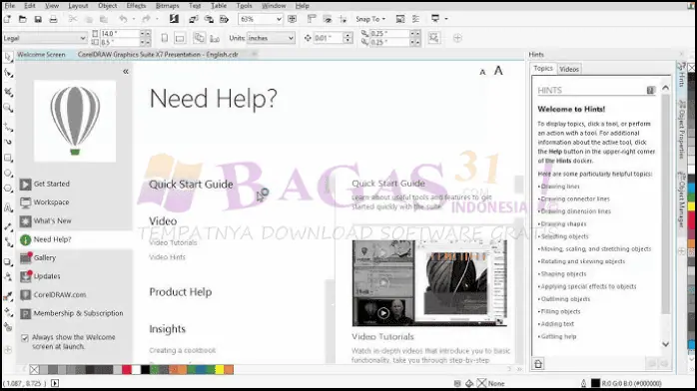
Task: Open the Bitmaps menu
Action: 167,6
